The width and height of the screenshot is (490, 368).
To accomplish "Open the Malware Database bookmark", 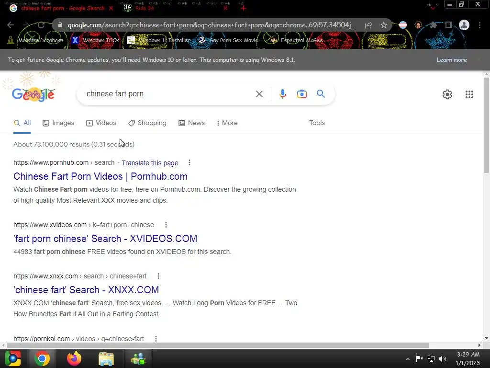I will pos(36,40).
